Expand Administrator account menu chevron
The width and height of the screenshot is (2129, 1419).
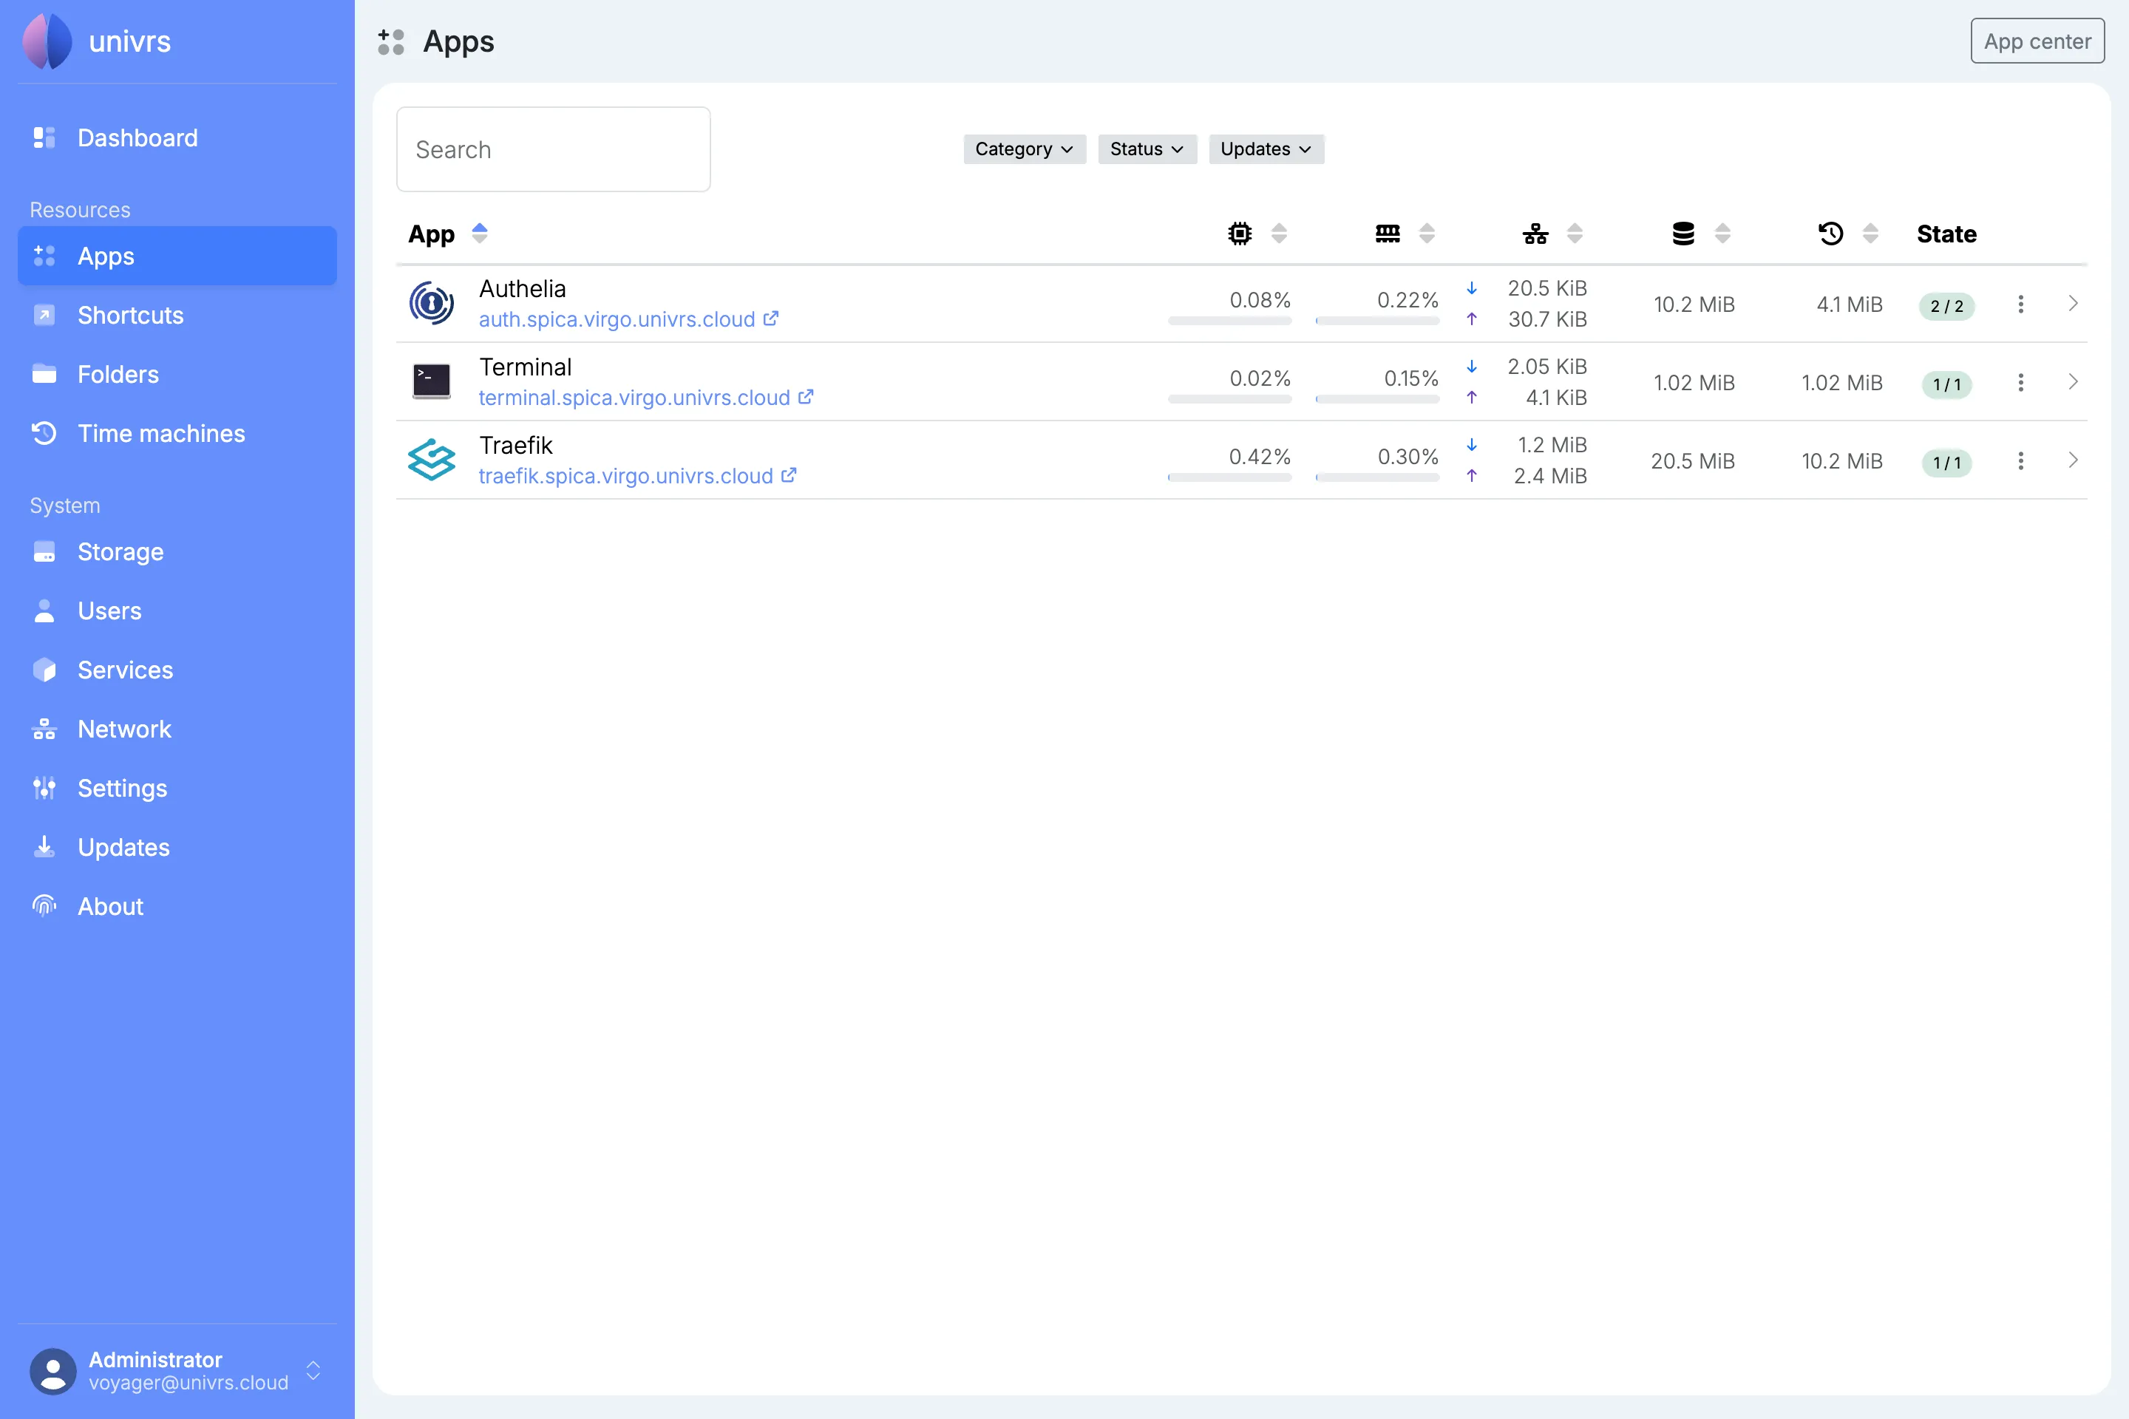(x=313, y=1370)
